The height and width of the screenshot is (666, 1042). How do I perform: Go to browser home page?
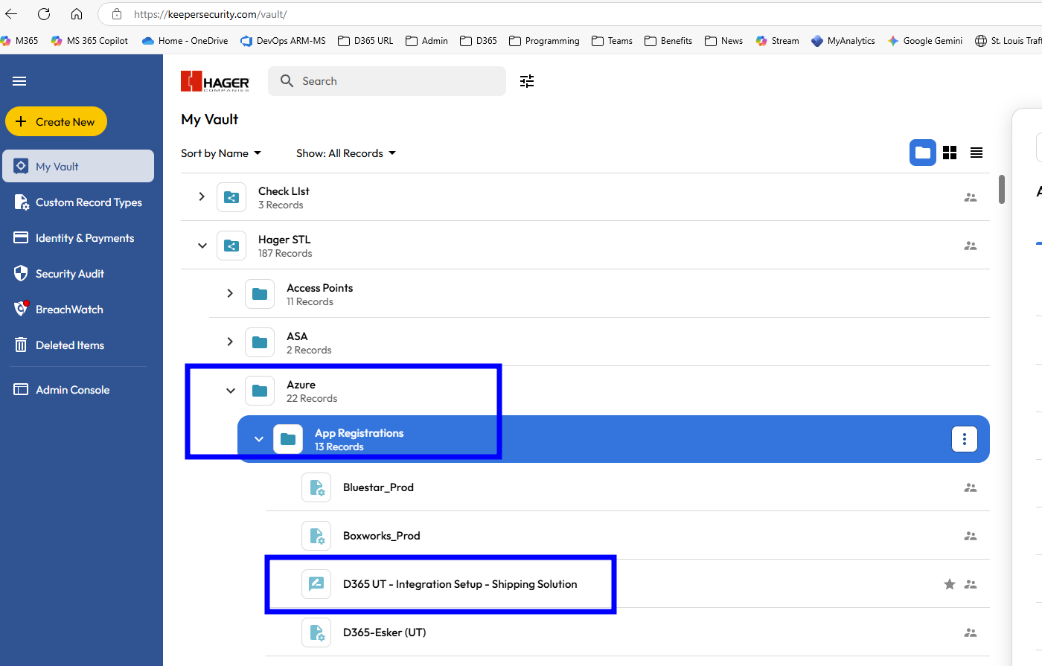(77, 14)
